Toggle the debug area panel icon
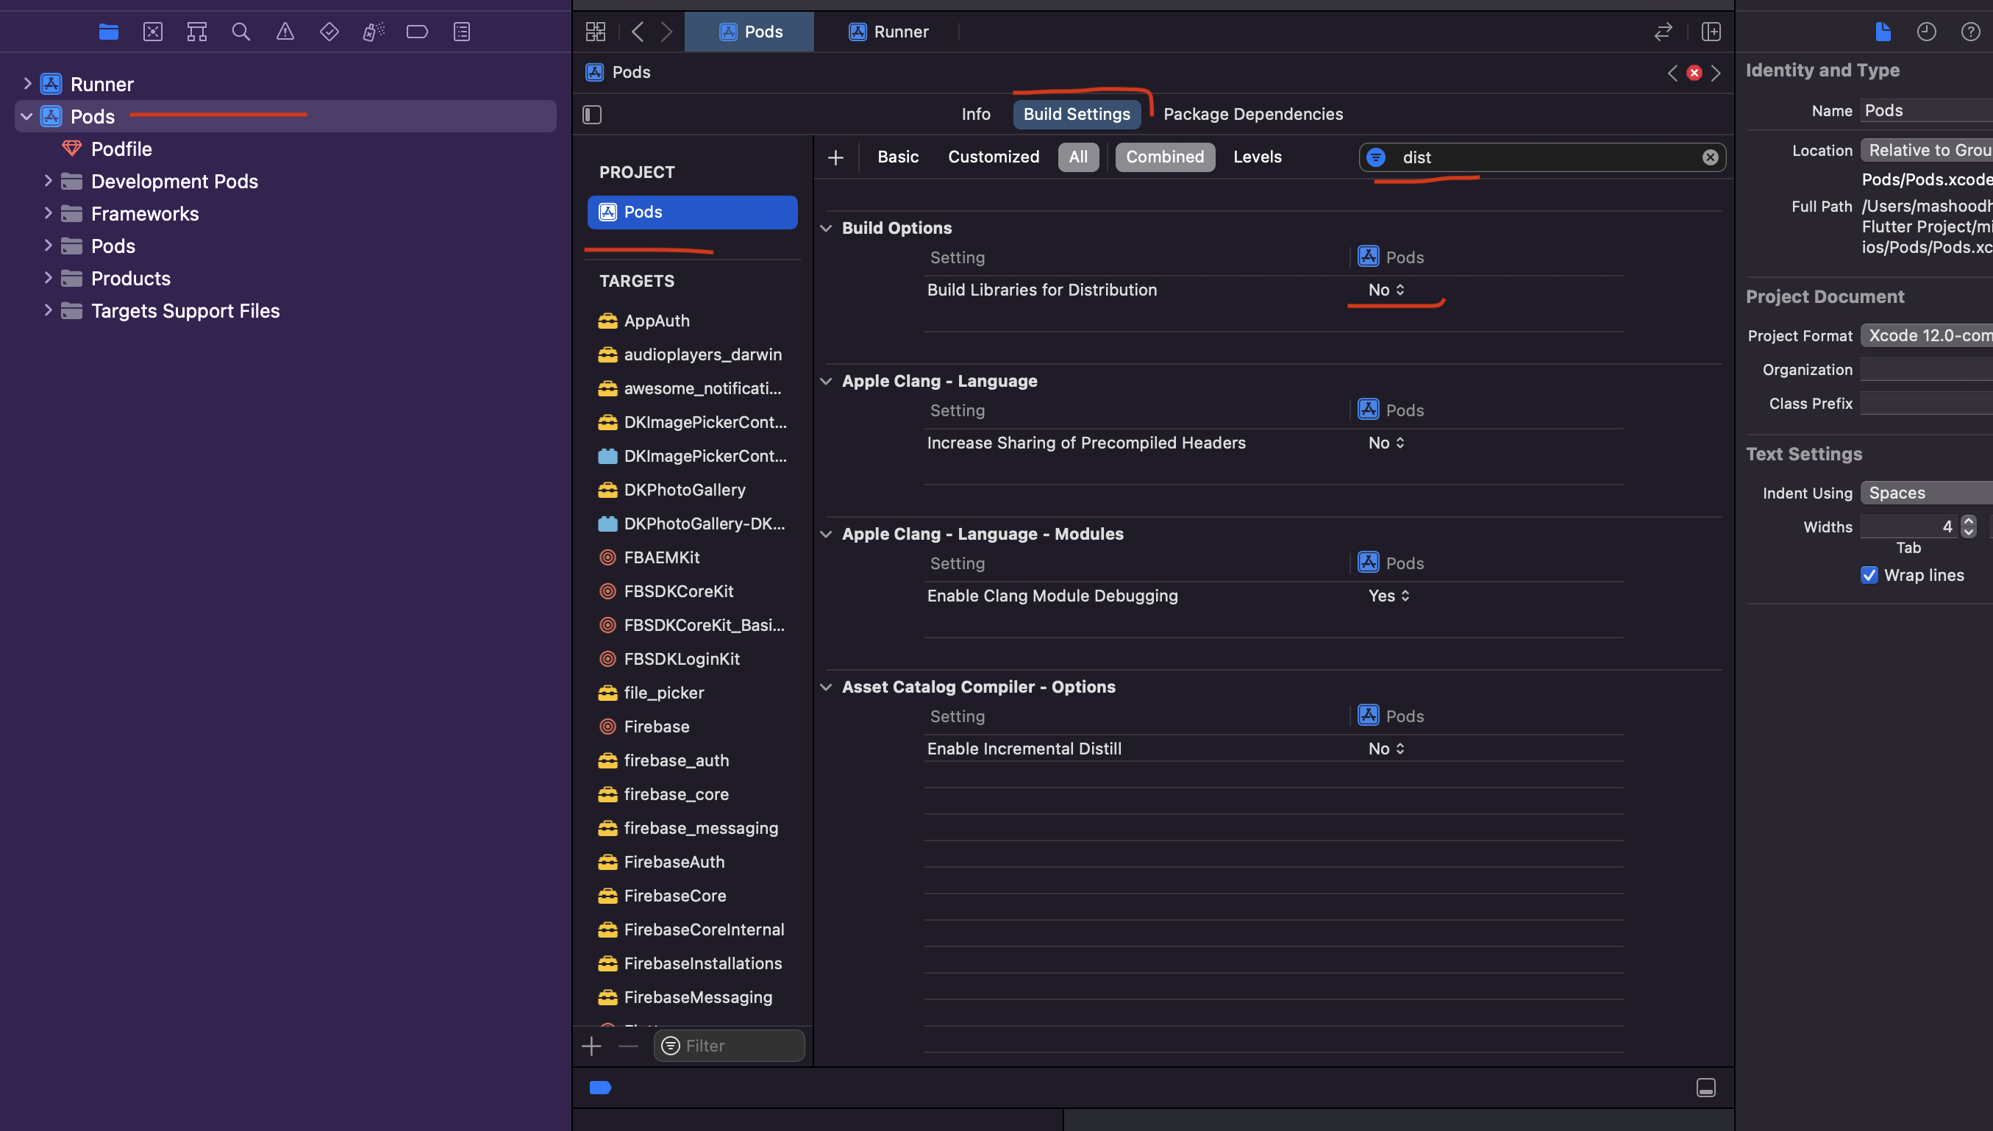Screen dimensions: 1993x1131 pyautogui.click(x=1705, y=1088)
